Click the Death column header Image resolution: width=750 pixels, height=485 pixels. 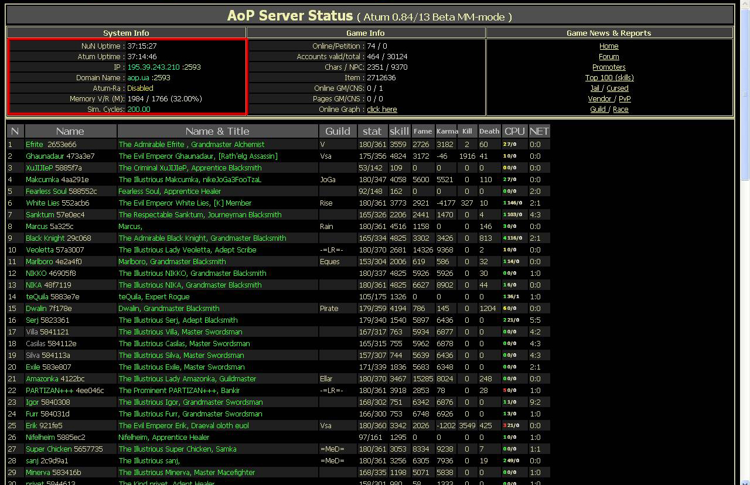[489, 131]
